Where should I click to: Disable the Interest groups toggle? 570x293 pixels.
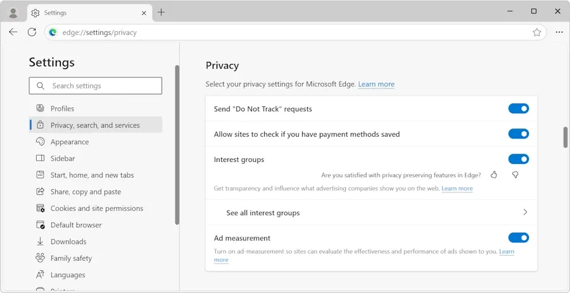[x=518, y=159]
